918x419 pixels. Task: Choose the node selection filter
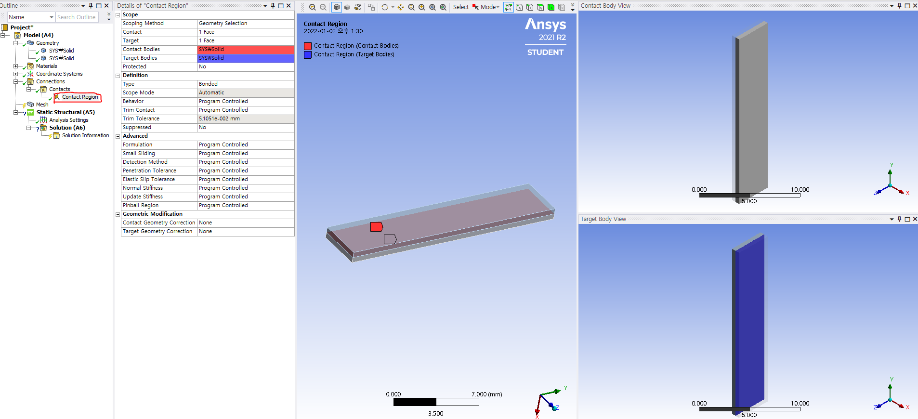(562, 7)
